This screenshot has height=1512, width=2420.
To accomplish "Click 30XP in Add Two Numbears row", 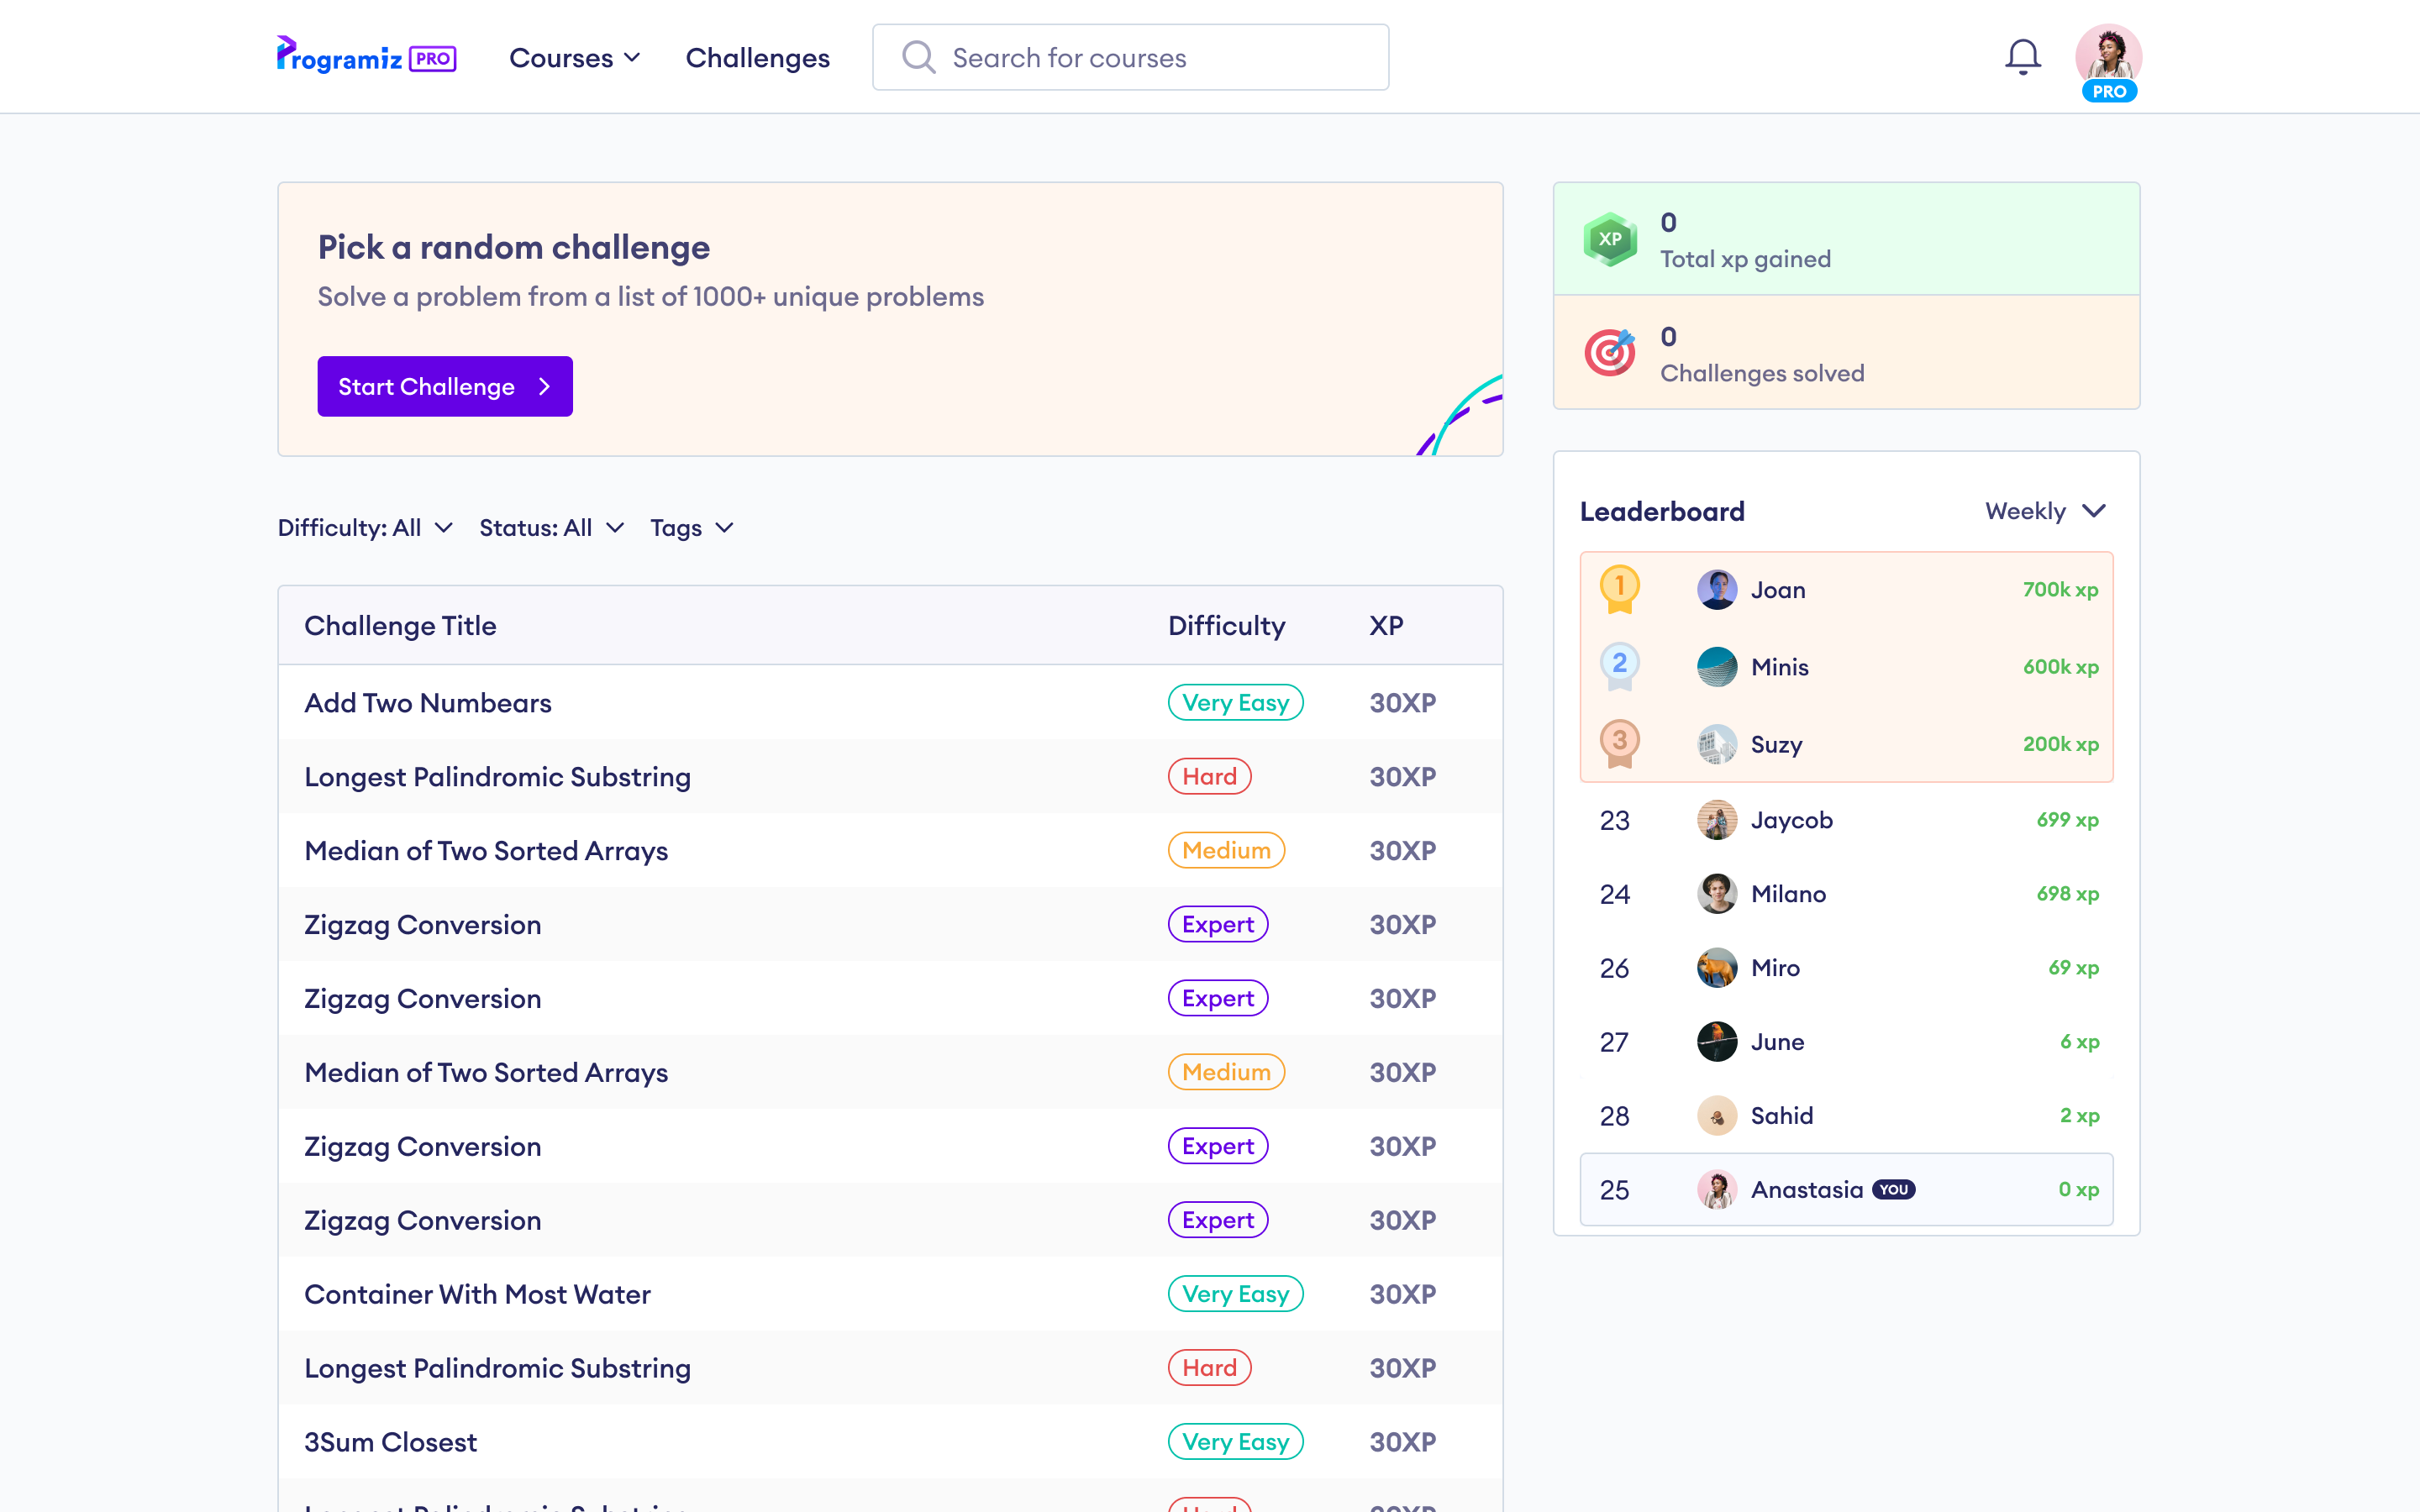I will 1403,703.
